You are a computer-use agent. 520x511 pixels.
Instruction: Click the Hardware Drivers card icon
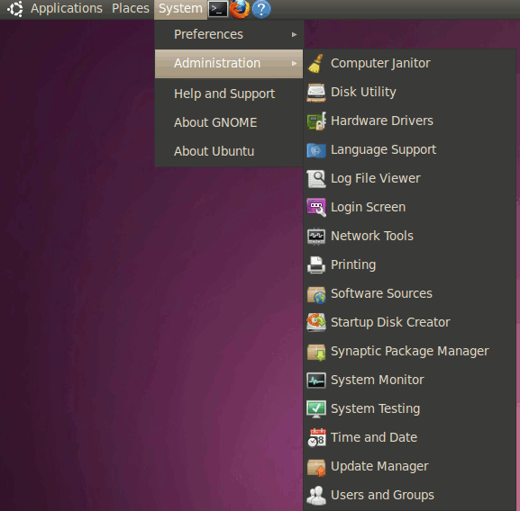click(x=316, y=121)
